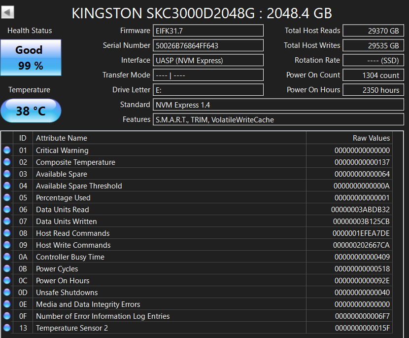Click the status orb for Data Units Written
This screenshot has height=338, width=409.
pyautogui.click(x=7, y=221)
